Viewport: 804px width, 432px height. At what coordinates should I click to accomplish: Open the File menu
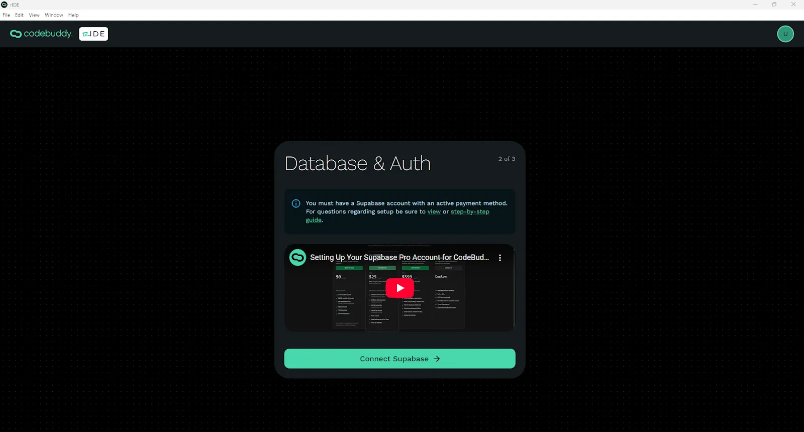pyautogui.click(x=6, y=15)
